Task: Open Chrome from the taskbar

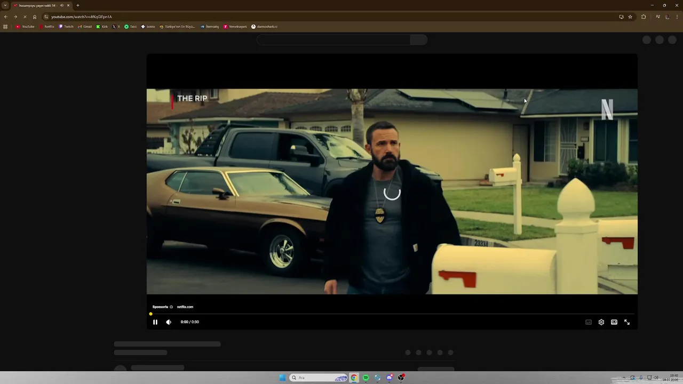Action: (x=354, y=378)
